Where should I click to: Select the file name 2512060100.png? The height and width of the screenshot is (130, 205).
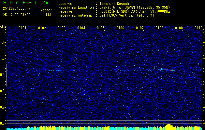click(17, 9)
